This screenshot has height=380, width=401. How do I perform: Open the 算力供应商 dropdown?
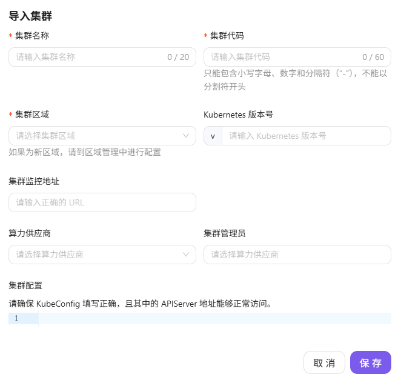coord(102,255)
